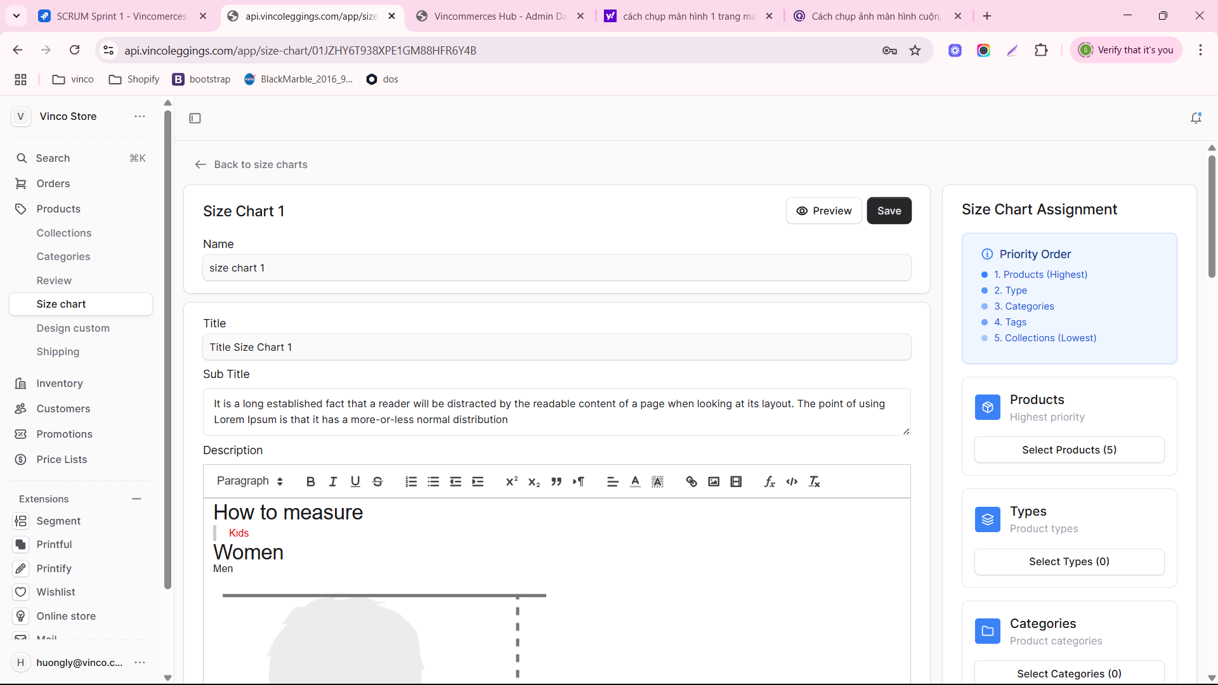
Task: Clear formatting with the Tx icon
Action: point(815,482)
